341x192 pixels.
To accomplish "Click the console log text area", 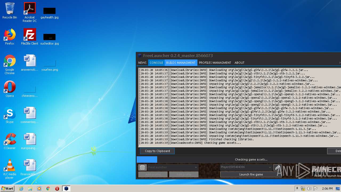I will point(239,107).
